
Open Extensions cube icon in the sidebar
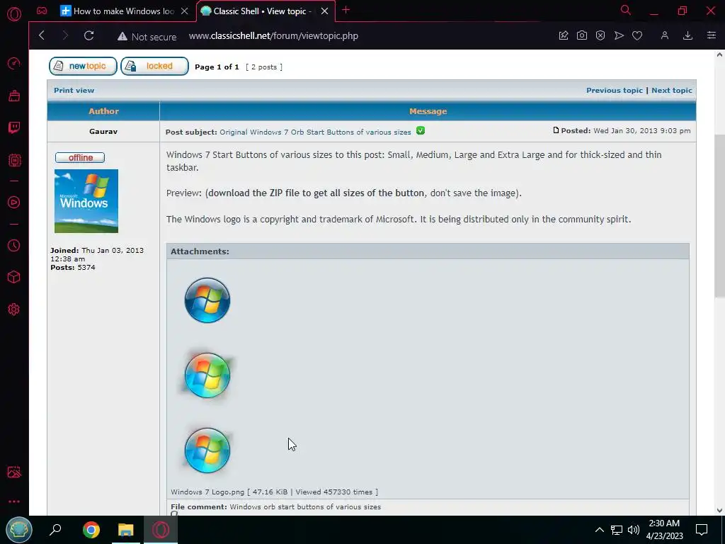14,277
